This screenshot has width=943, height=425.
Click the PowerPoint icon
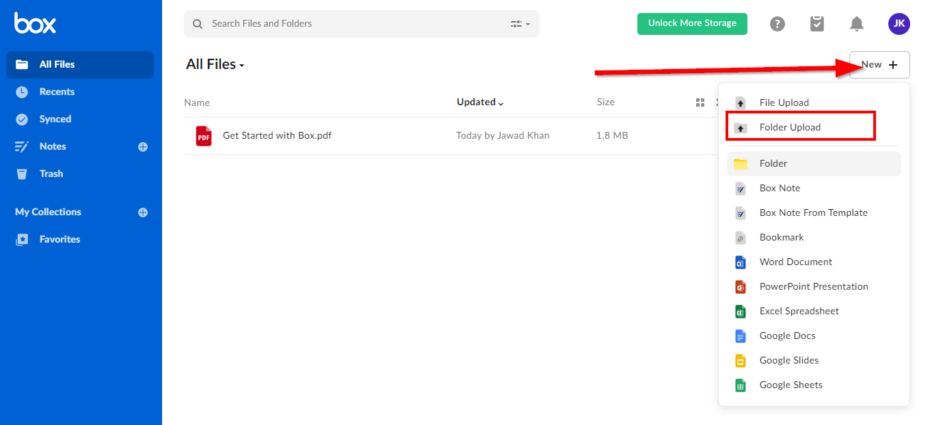coord(741,287)
